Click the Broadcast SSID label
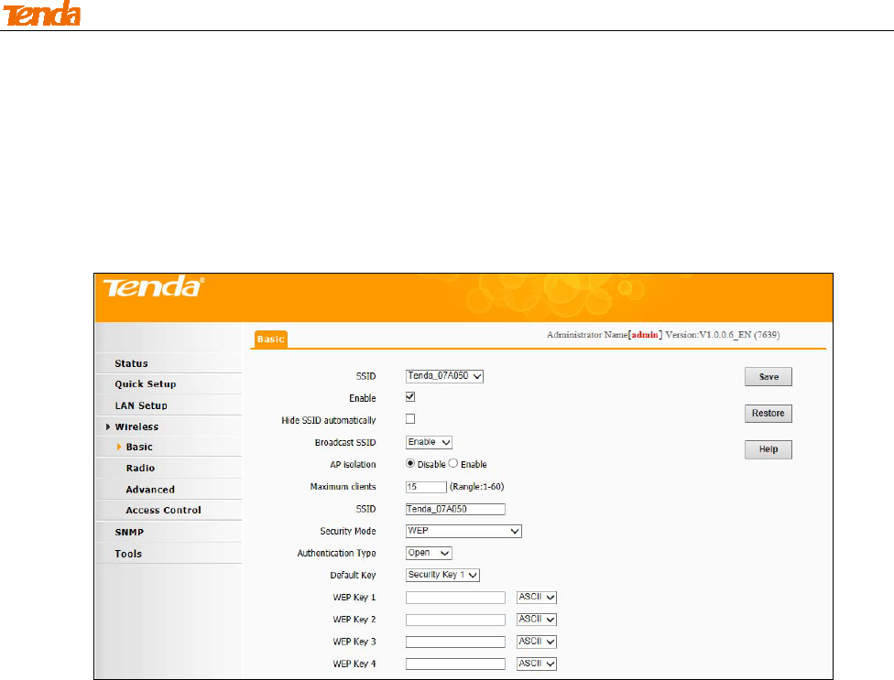Screen dimensions: 894x680 click(x=345, y=443)
